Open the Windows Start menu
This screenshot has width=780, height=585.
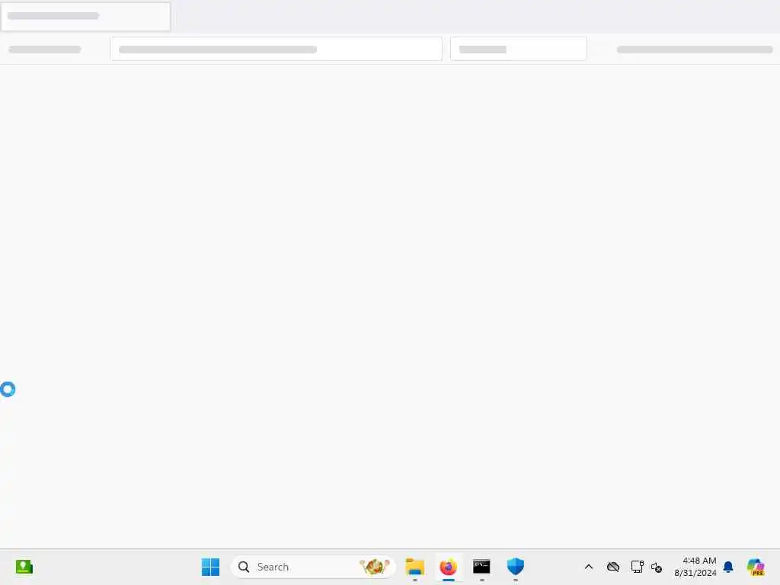tap(210, 567)
